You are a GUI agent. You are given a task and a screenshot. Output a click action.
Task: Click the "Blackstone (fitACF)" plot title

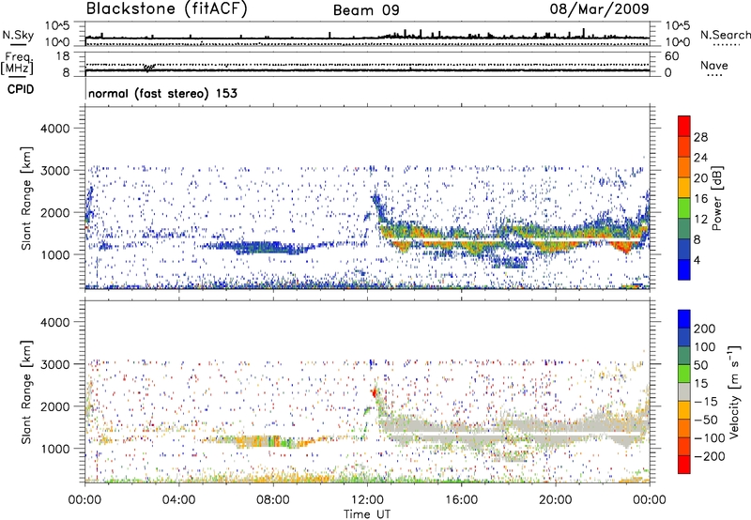(166, 8)
